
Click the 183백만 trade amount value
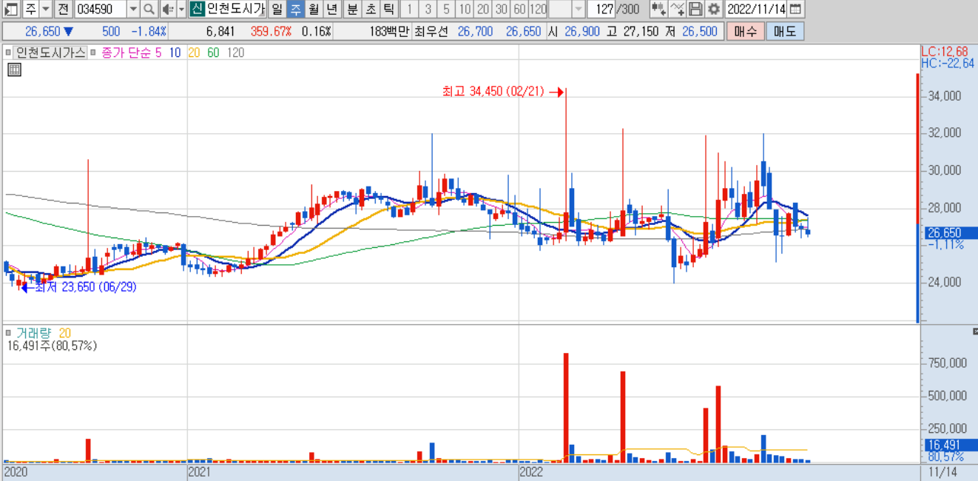pos(388,32)
